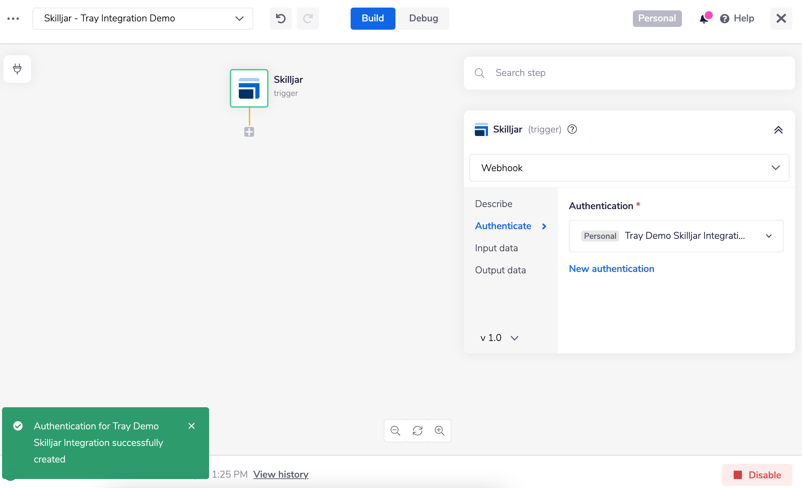Disable the workflow

pyautogui.click(x=757, y=475)
